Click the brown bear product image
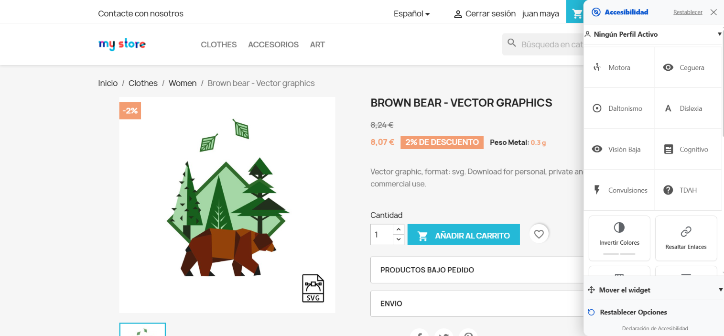Viewport: 724px width, 336px height. pos(227,205)
